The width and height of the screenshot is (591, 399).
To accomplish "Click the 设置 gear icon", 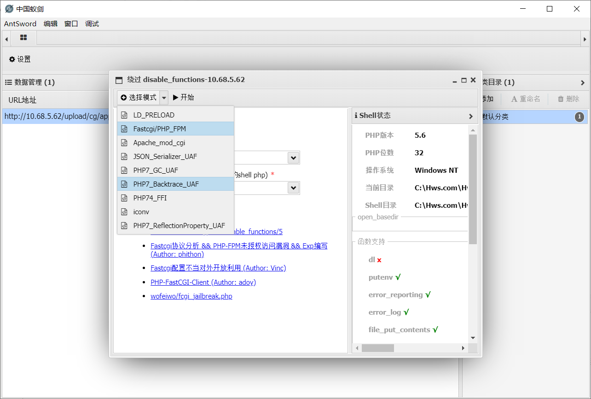I will 12,59.
